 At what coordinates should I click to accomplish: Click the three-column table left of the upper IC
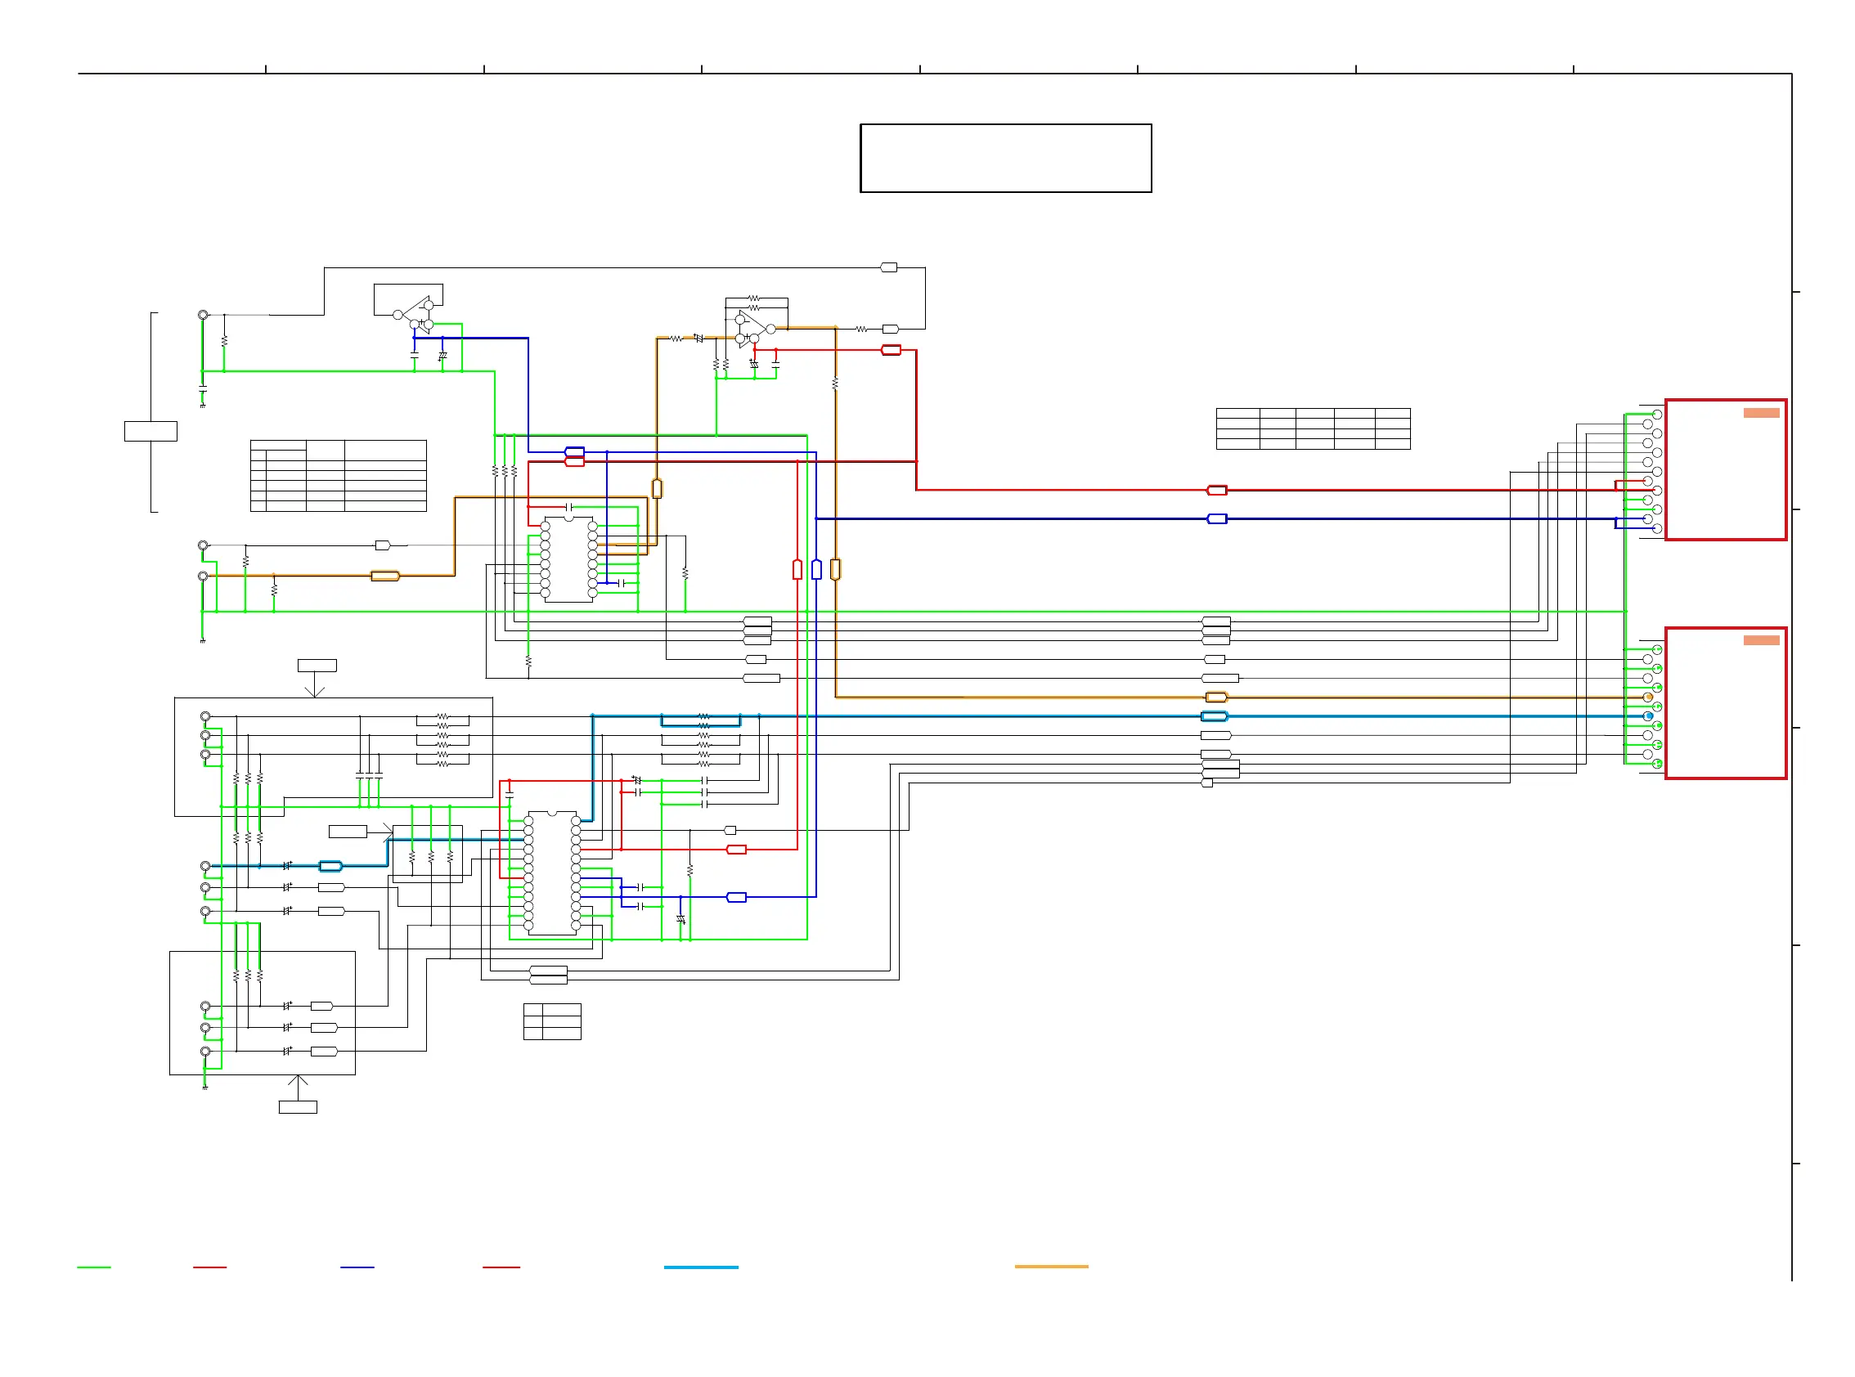[338, 476]
